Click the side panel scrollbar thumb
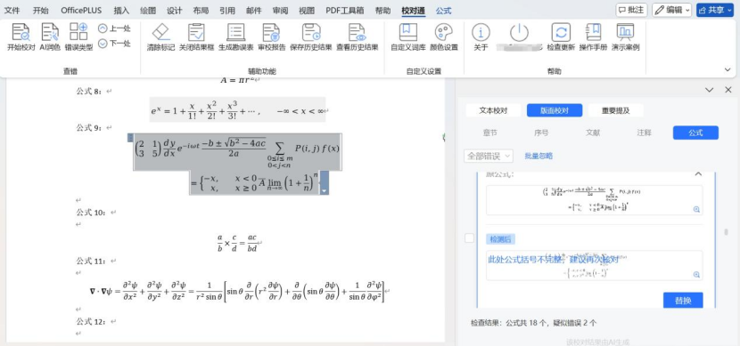This screenshot has width=740, height=346. point(726,232)
